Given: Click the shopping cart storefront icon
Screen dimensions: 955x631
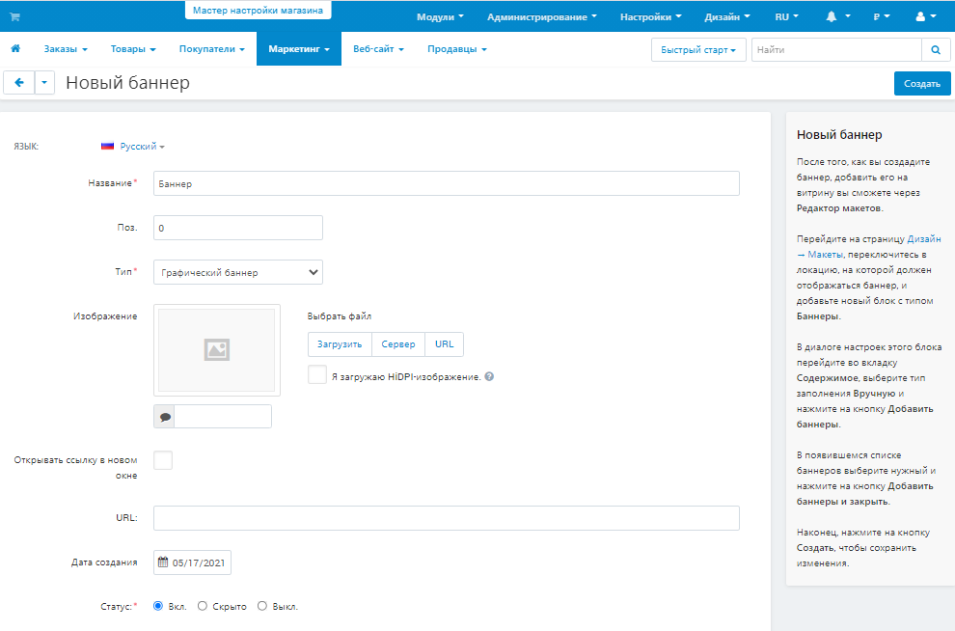Looking at the screenshot, I should pyautogui.click(x=14, y=16).
